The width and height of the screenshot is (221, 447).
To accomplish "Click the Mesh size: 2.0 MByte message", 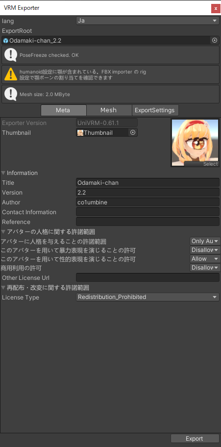I will (x=45, y=95).
